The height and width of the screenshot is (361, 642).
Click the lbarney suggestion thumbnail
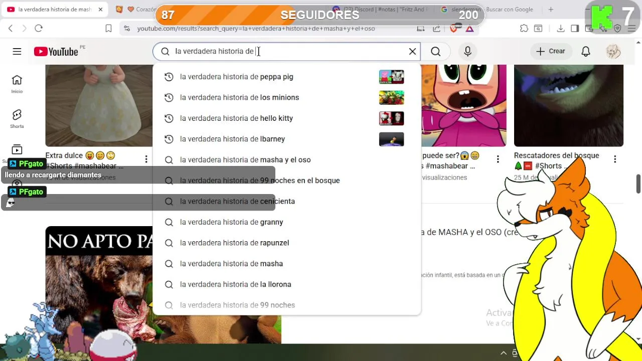pyautogui.click(x=391, y=139)
